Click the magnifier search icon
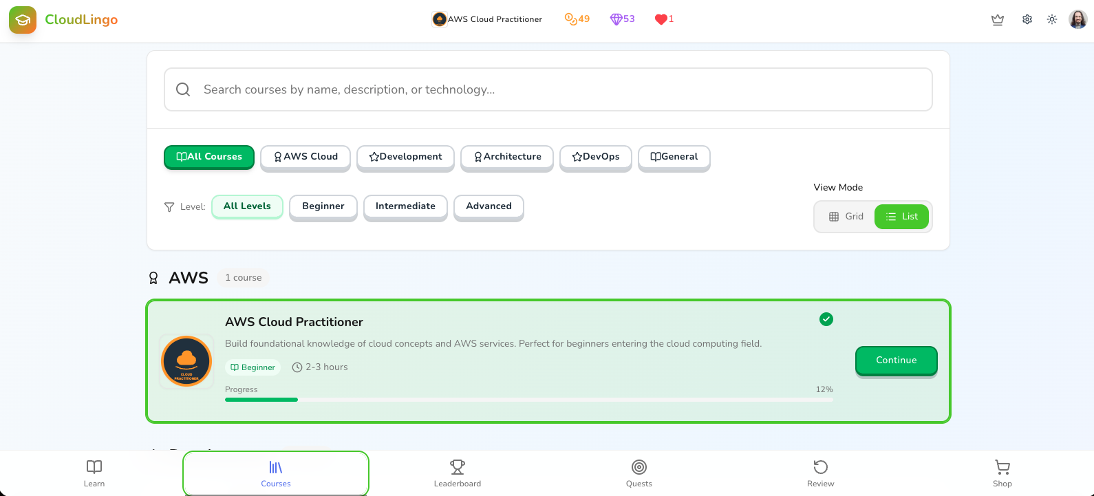This screenshot has height=496, width=1094. [x=183, y=89]
